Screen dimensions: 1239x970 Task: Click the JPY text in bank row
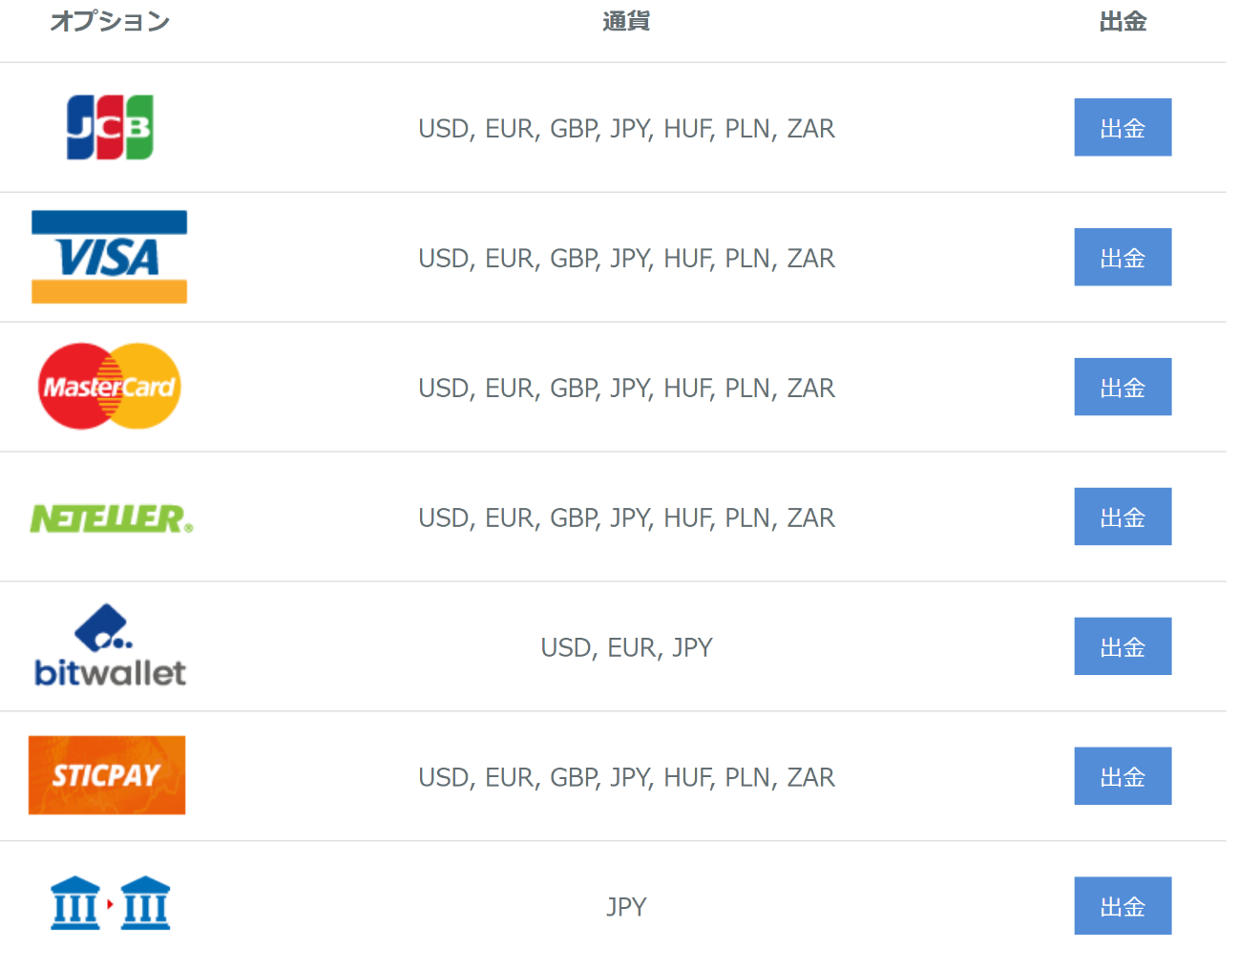click(x=626, y=907)
